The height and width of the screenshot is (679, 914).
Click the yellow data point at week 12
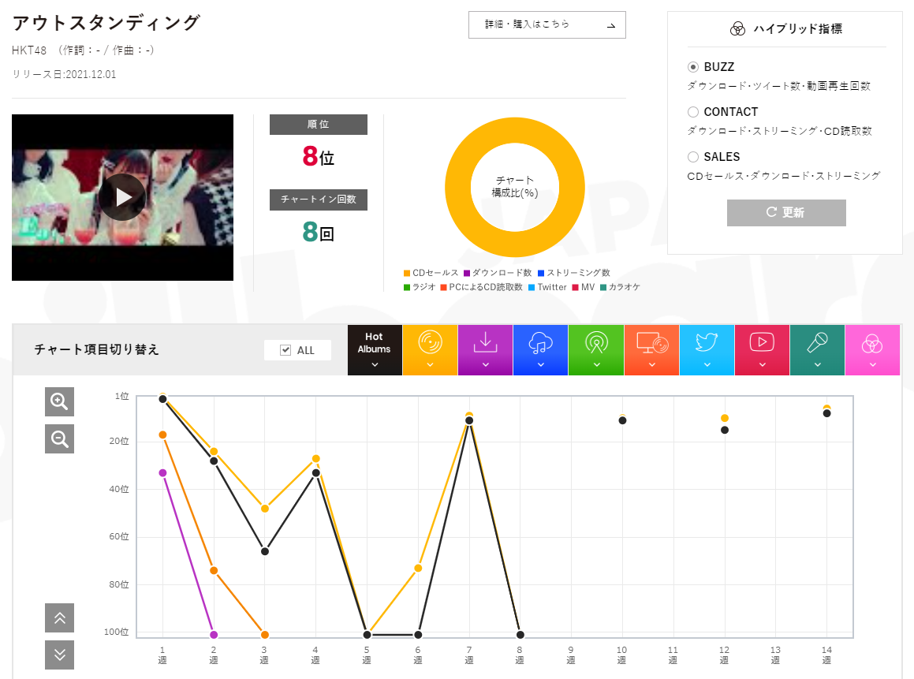(725, 418)
